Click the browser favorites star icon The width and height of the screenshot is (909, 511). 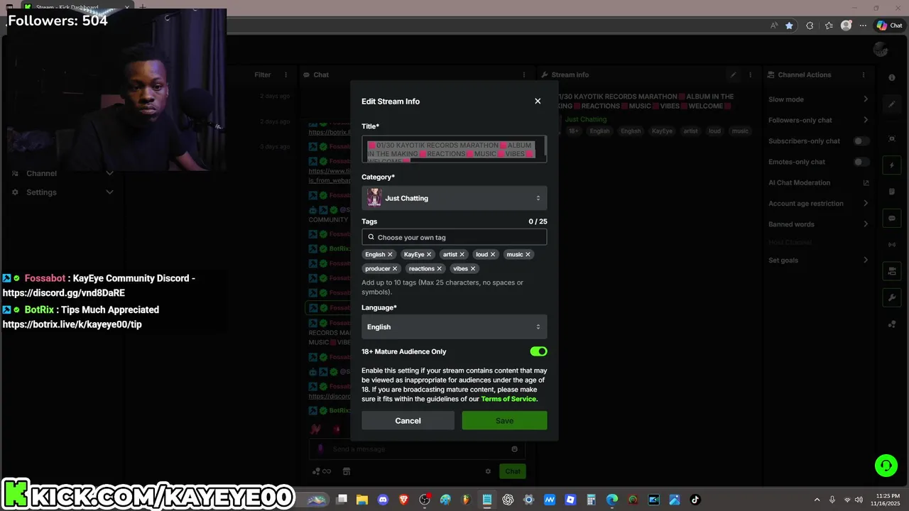[x=789, y=26]
